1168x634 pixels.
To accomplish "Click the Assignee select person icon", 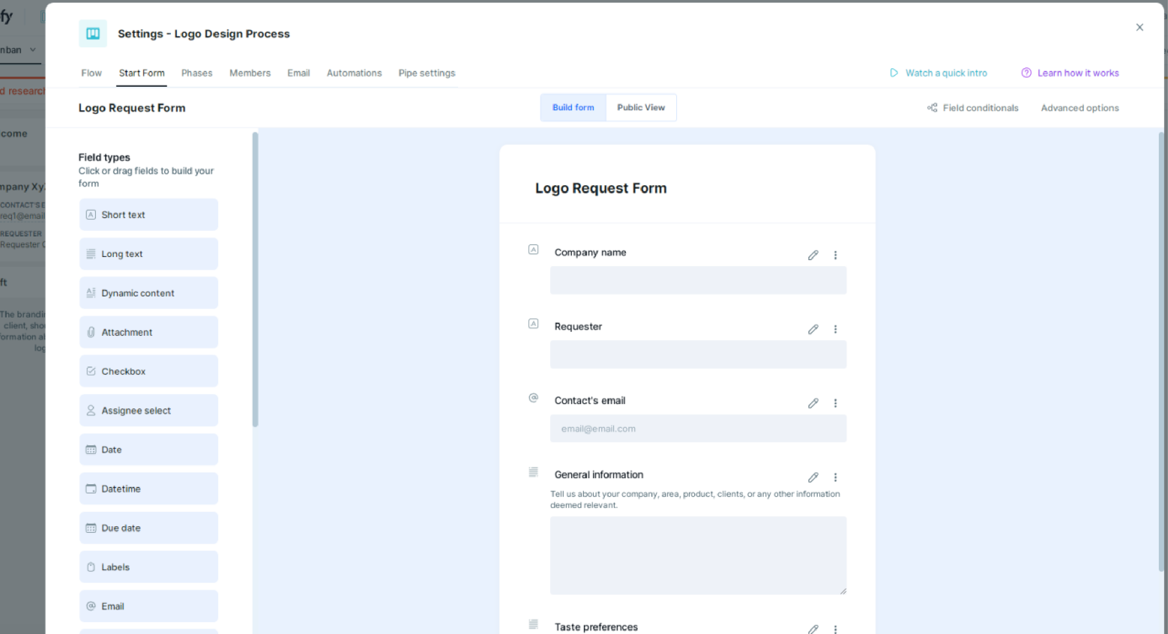I will coord(91,411).
